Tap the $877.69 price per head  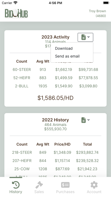pyautogui.click(x=62, y=169)
